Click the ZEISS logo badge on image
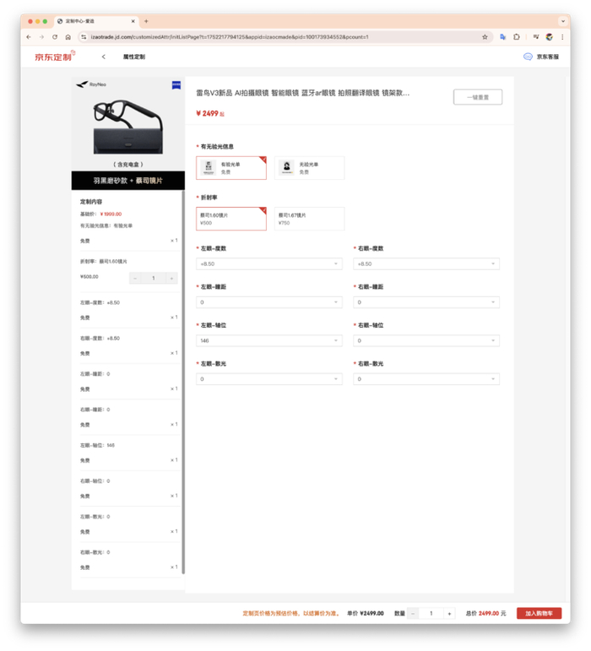Image resolution: width=591 pixels, height=651 pixels. click(x=176, y=85)
